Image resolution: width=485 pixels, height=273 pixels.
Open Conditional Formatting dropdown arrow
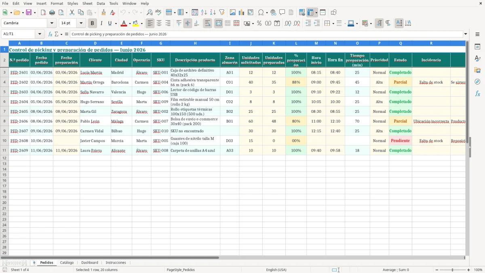(371, 23)
